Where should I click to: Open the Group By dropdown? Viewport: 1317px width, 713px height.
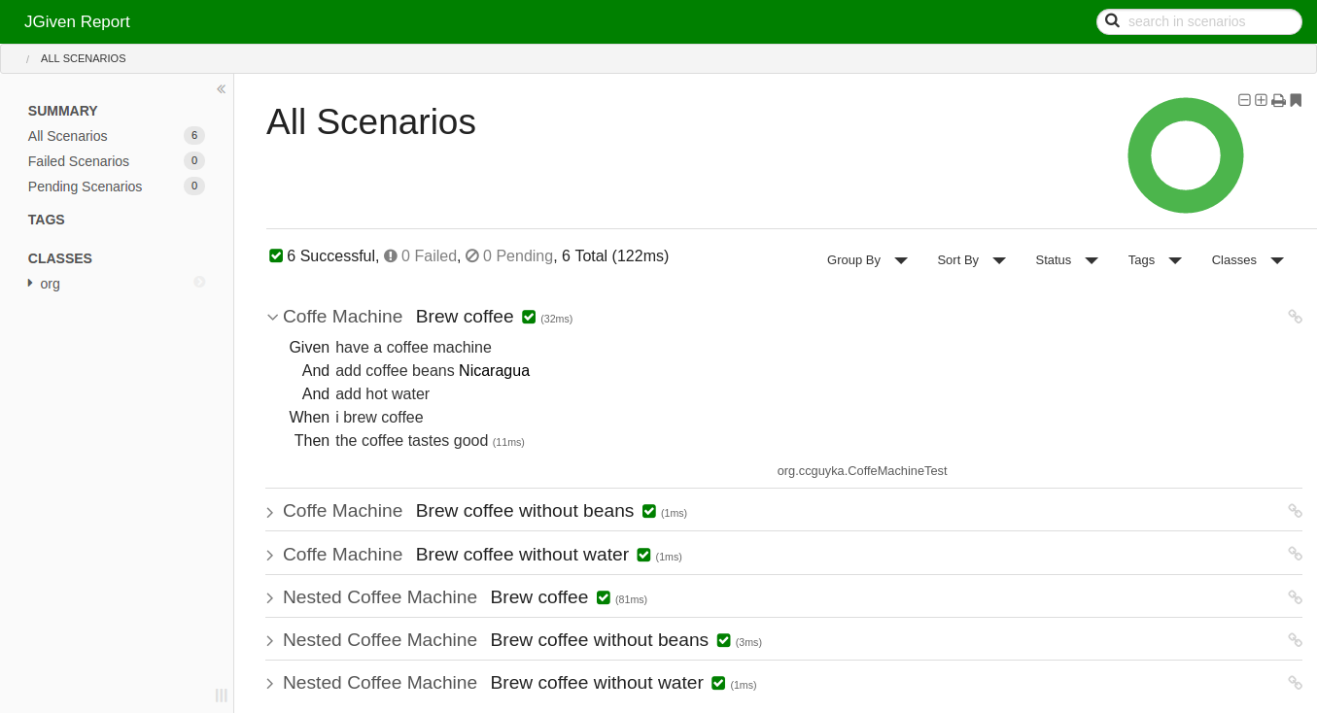point(866,260)
